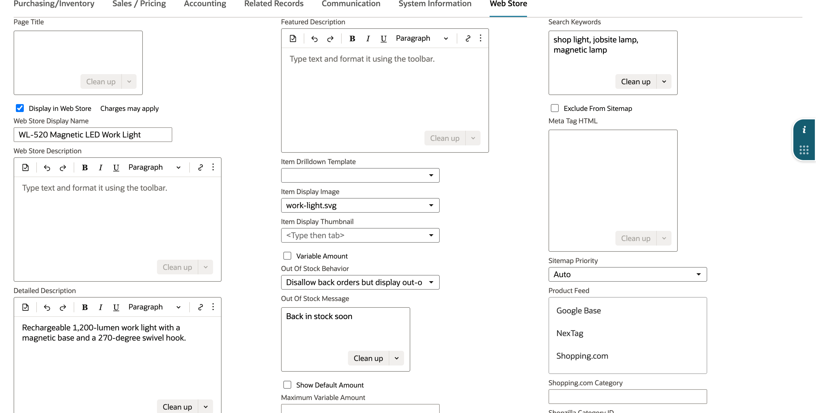Open Paragraph style dropdown in Featured Description
Image resolution: width=816 pixels, height=413 pixels.
pos(422,38)
